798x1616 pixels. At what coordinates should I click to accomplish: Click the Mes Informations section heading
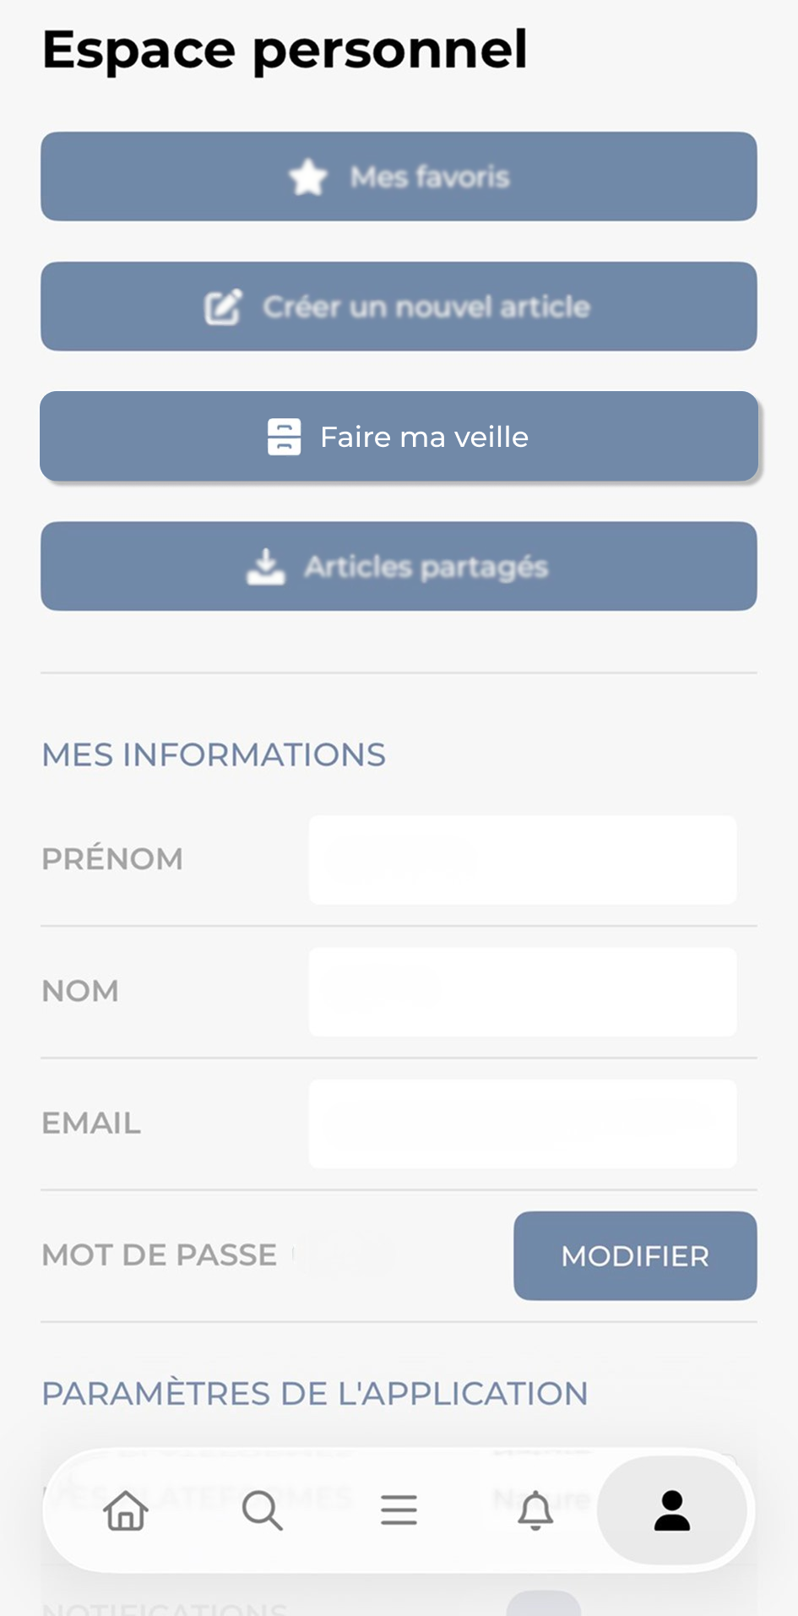[x=214, y=754]
